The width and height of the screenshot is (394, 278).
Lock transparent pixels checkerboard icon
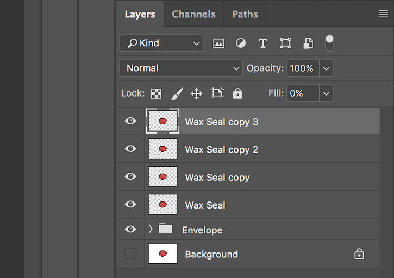pos(156,93)
